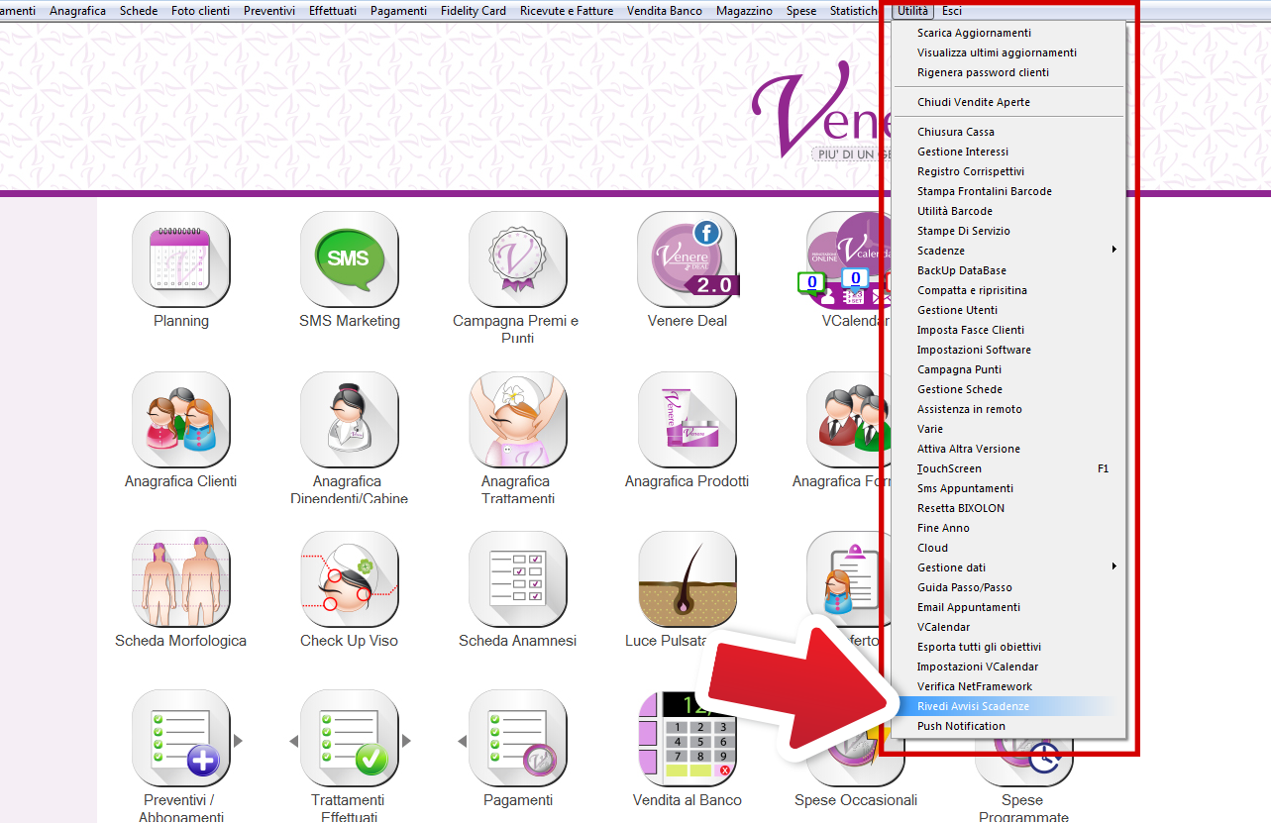
Task: Select TouchScreen F1 entry
Action: point(1008,468)
